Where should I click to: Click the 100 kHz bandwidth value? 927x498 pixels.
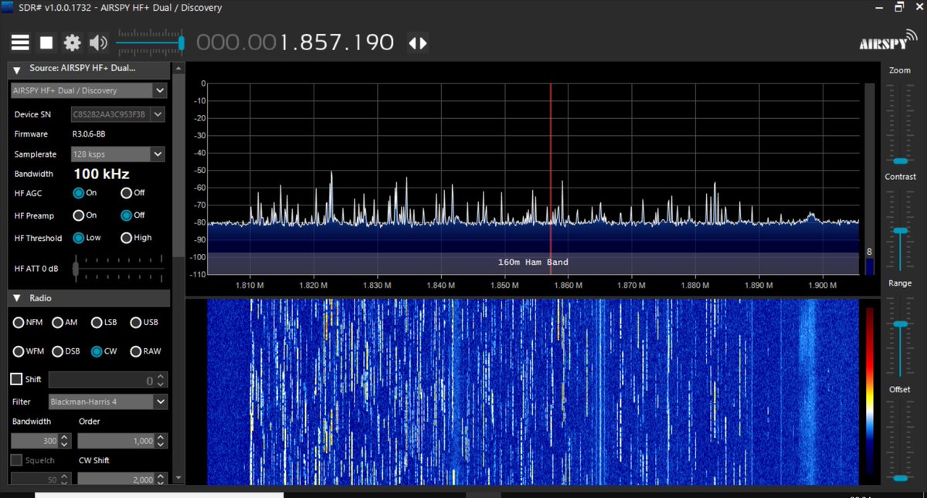[x=101, y=174]
